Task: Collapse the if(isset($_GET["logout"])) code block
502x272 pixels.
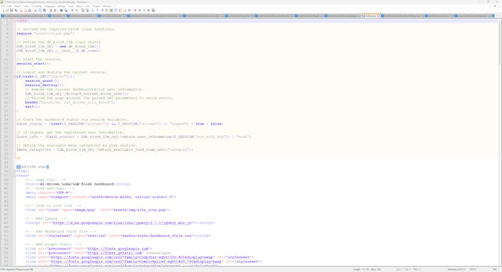Action: tap(15, 76)
